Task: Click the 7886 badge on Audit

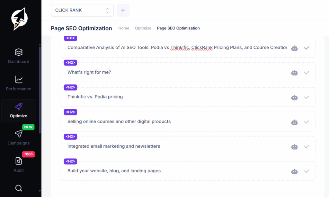Action: (28, 154)
